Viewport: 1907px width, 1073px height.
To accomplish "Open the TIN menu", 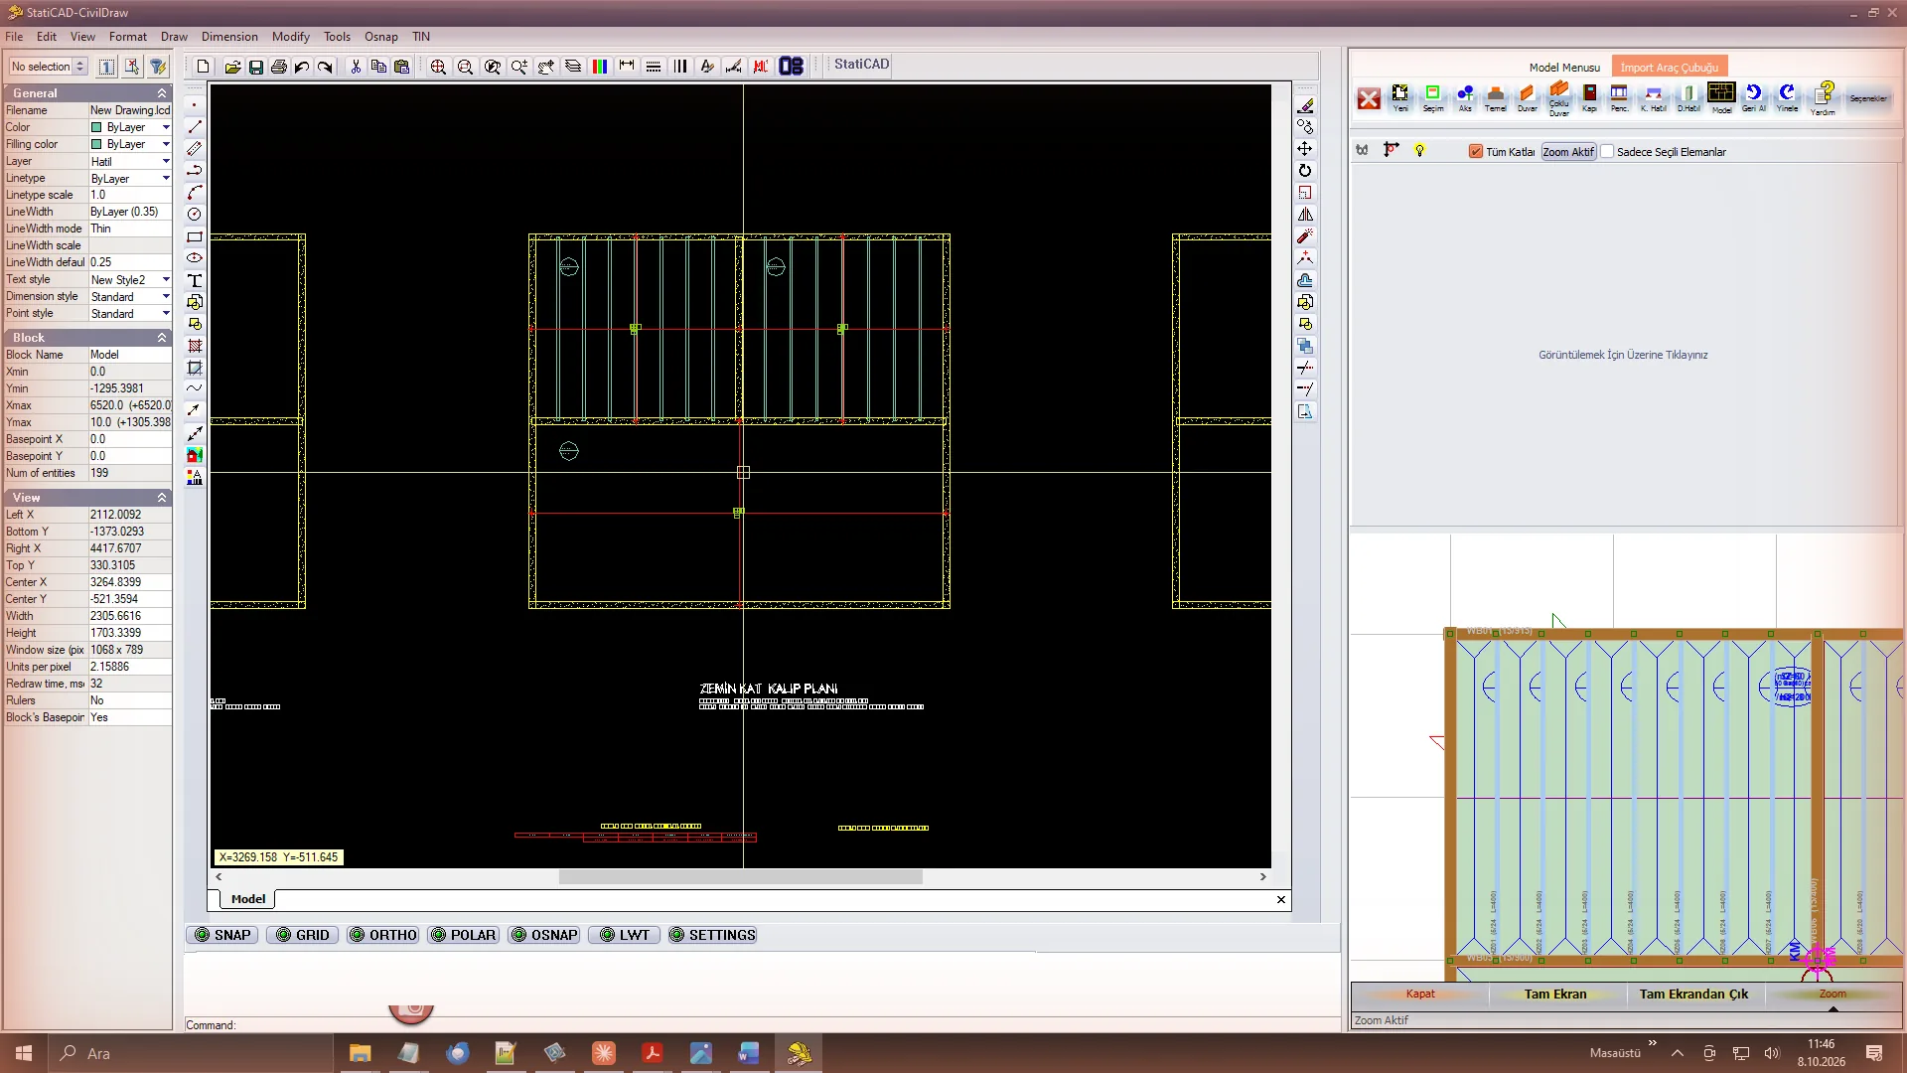I will click(x=421, y=37).
